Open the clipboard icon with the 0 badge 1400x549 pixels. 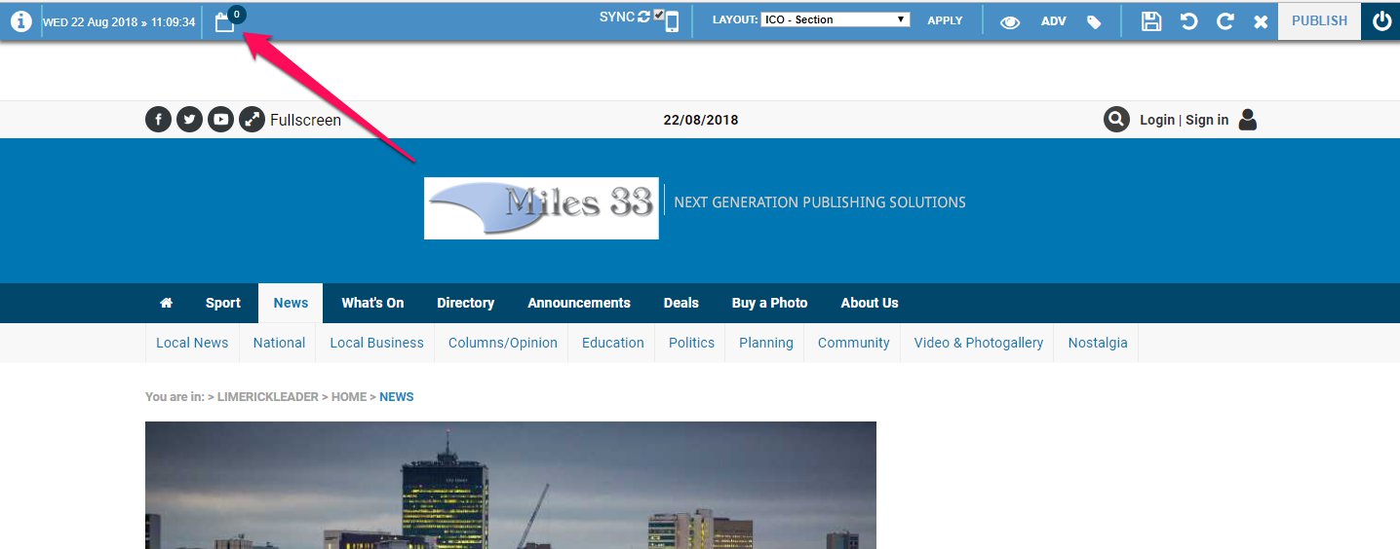[x=225, y=21]
